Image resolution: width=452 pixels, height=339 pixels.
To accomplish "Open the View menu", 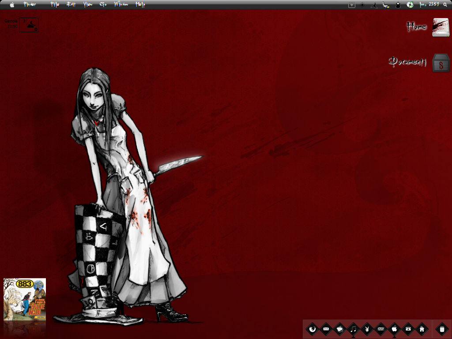I will tap(88, 4).
